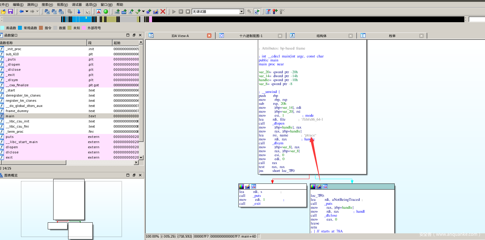
Task: Switch to the 结构体 tab
Action: pyautogui.click(x=321, y=36)
